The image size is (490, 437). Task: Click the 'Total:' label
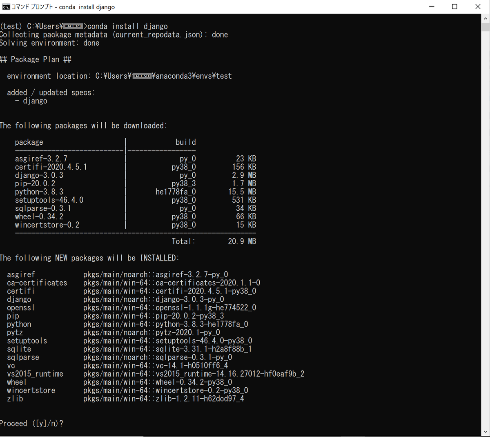[183, 241]
